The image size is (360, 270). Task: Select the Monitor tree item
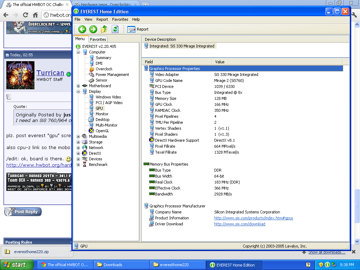[102, 114]
